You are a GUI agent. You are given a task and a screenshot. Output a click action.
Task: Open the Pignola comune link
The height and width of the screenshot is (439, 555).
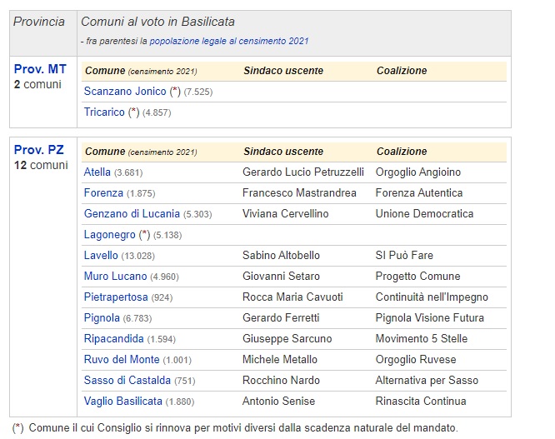(102, 318)
